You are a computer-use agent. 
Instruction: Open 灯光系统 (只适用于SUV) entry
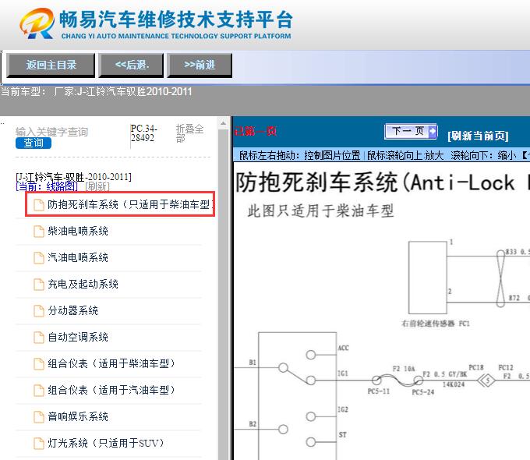(106, 443)
